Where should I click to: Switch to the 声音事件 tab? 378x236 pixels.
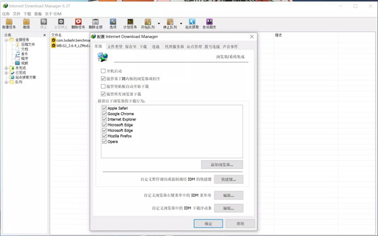pos(230,47)
